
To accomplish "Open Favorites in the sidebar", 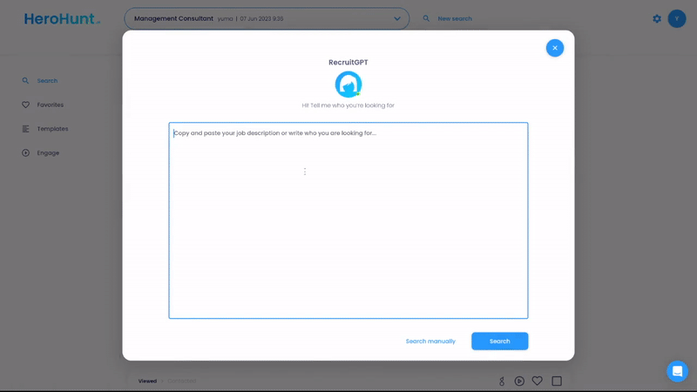I will (x=50, y=105).
